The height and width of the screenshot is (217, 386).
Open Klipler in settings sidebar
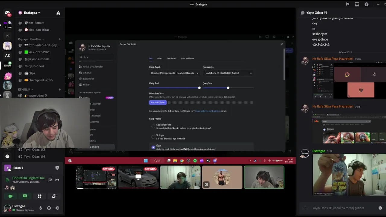[86, 85]
